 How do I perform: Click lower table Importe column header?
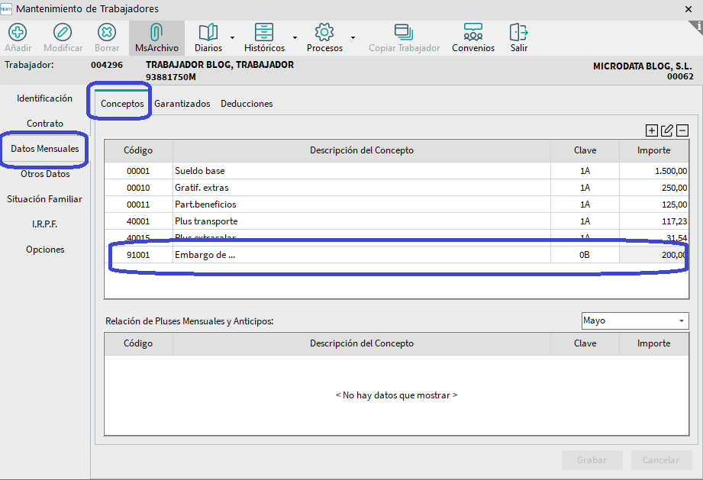(x=653, y=343)
